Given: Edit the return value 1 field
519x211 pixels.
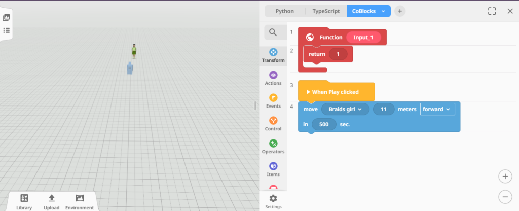Looking at the screenshot, I should 338,54.
